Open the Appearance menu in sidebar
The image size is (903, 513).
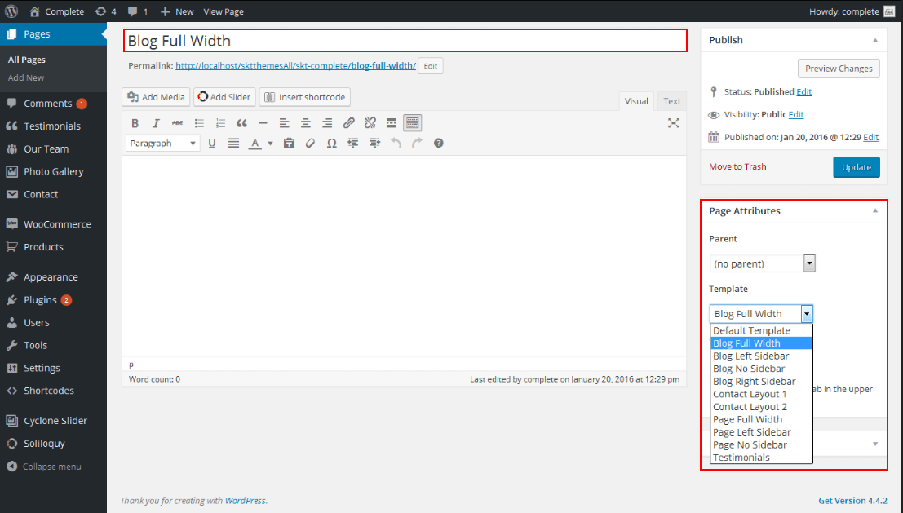pyautogui.click(x=51, y=277)
